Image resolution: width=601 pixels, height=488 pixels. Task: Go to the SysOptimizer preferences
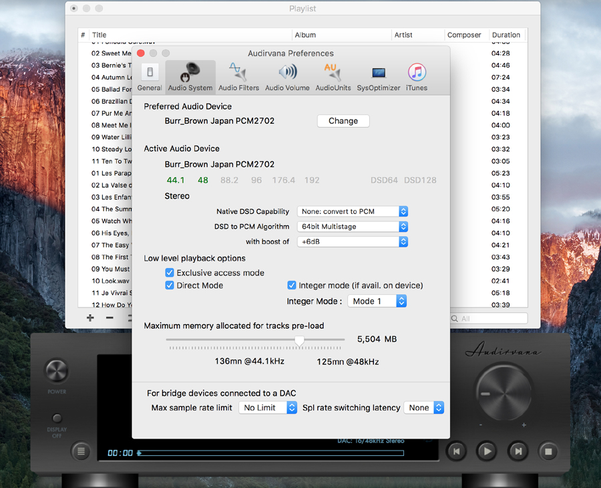pyautogui.click(x=379, y=78)
